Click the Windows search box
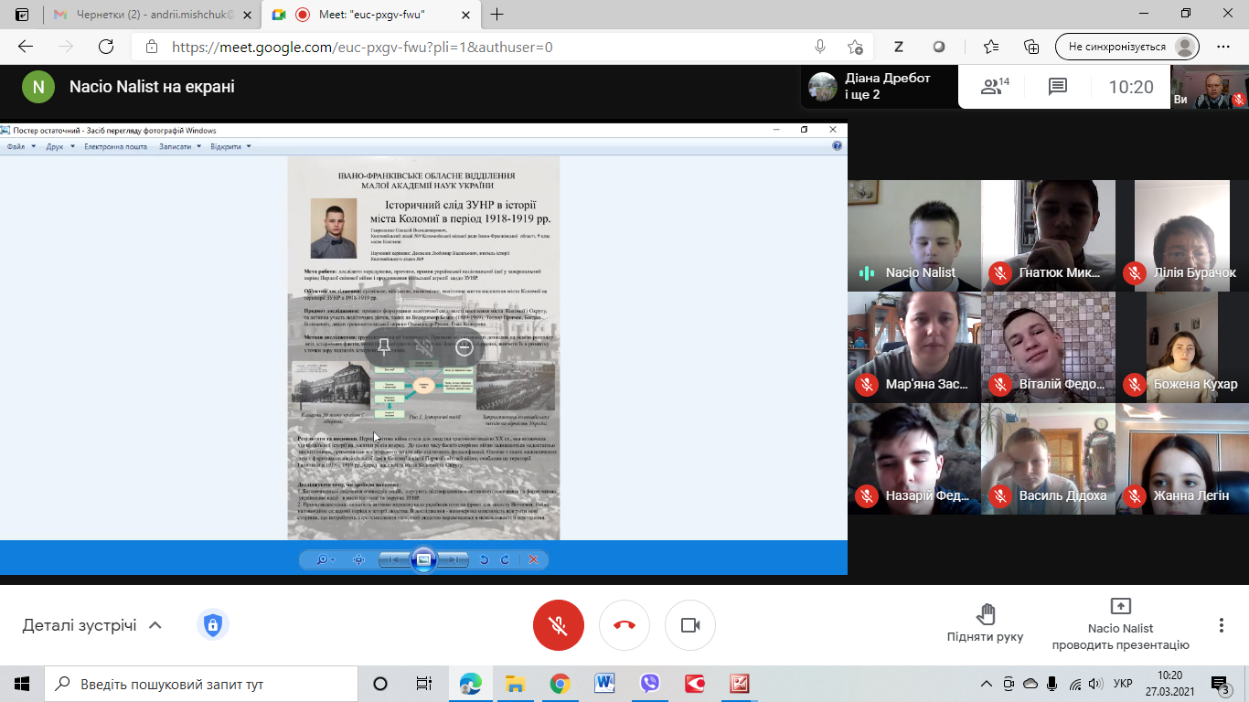1249x702 pixels. pos(201,684)
